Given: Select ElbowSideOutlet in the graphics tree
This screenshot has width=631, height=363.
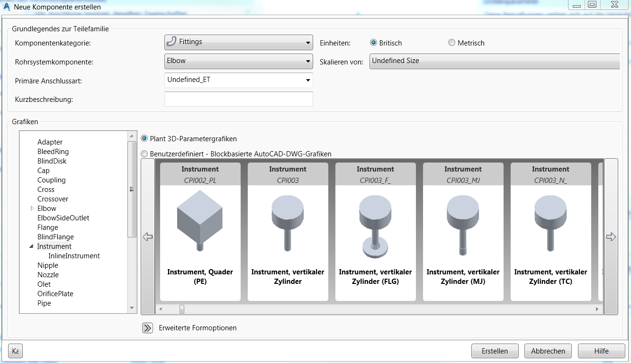Looking at the screenshot, I should [63, 218].
